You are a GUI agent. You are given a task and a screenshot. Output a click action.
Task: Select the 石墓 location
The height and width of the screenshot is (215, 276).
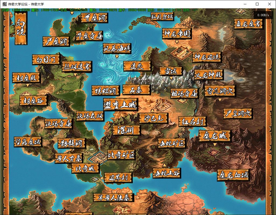coord(137,90)
